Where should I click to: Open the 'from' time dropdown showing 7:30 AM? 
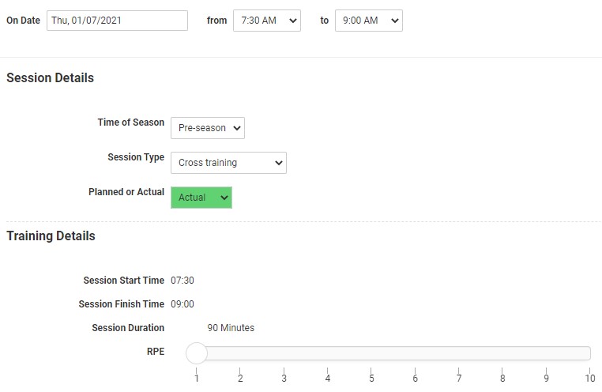coord(266,21)
